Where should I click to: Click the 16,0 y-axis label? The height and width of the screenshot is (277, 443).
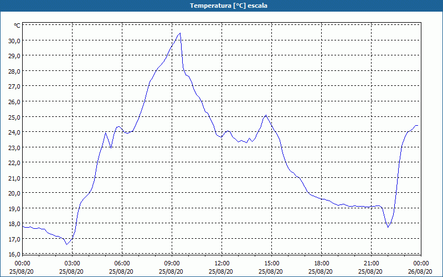[x=15, y=254]
